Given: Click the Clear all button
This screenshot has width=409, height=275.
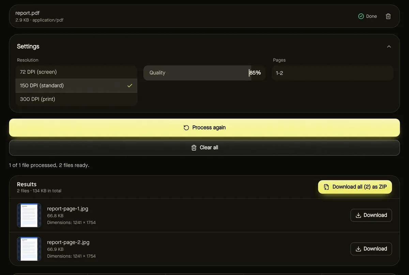Looking at the screenshot, I should 204,148.
